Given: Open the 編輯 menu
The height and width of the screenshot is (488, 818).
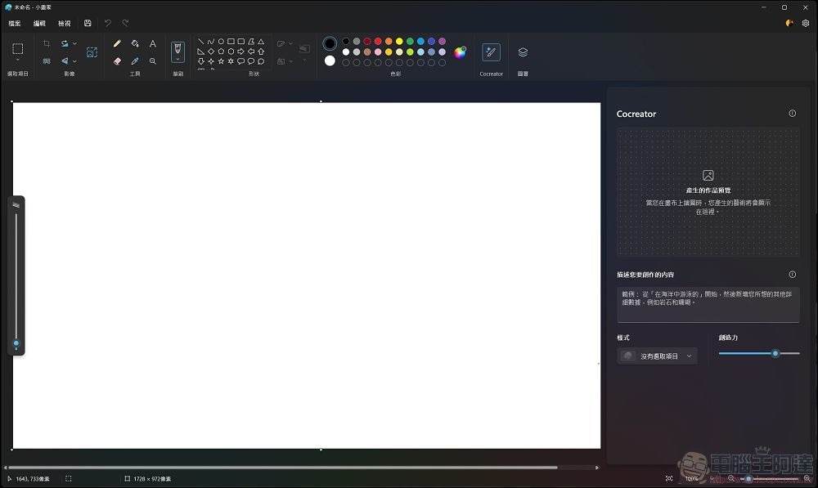Looking at the screenshot, I should point(39,24).
